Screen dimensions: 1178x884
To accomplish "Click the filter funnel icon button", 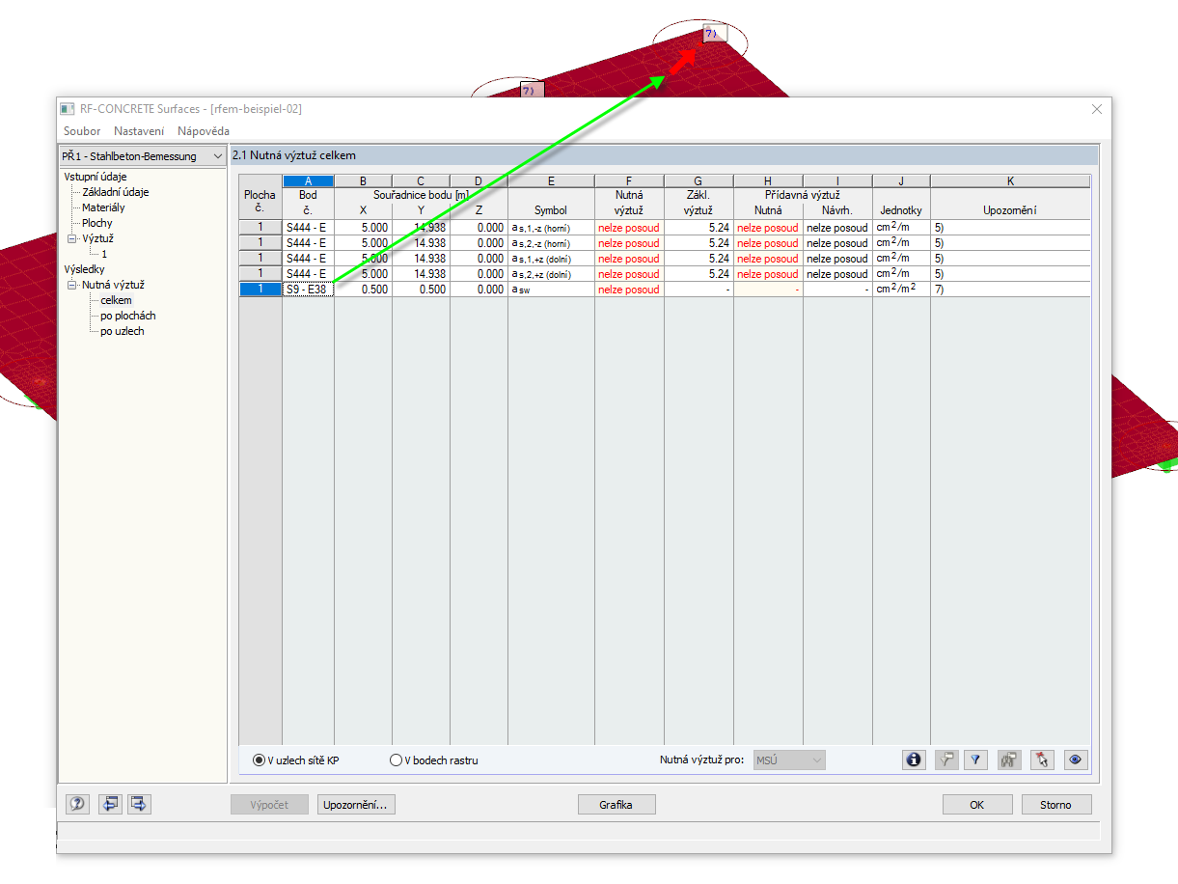I will point(975,760).
